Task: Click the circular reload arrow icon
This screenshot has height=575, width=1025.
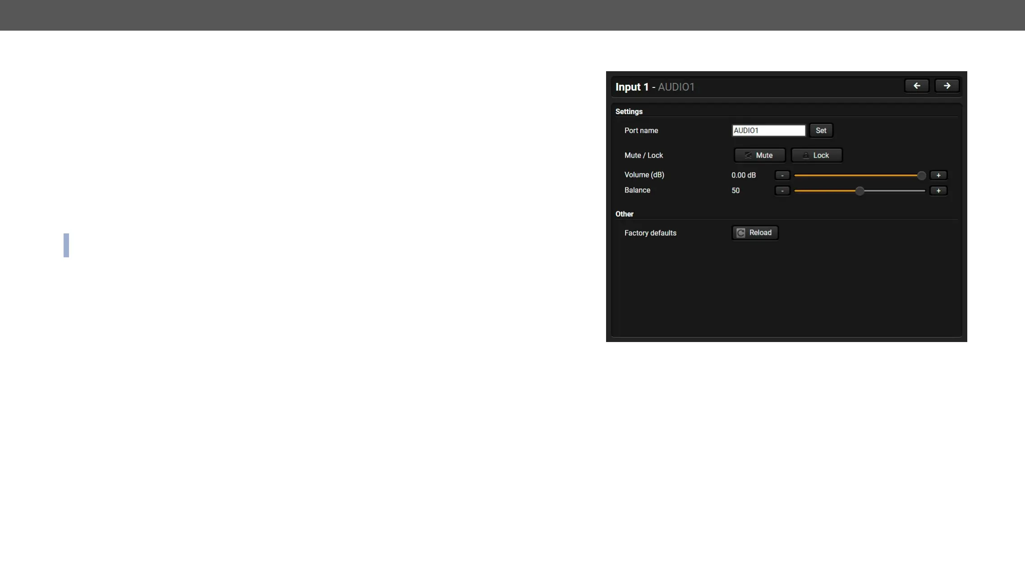Action: (x=741, y=233)
